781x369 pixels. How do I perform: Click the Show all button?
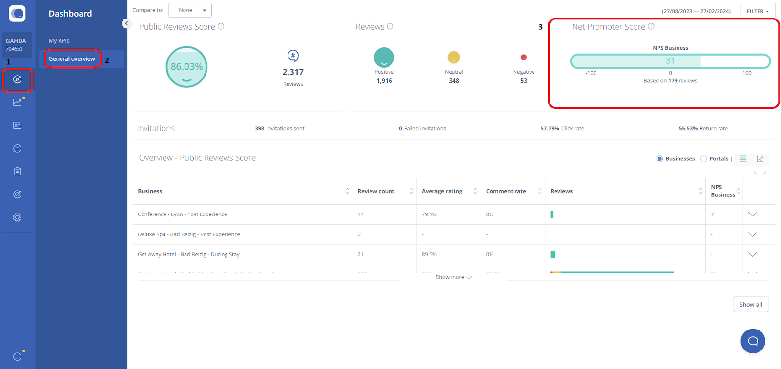[751, 305]
